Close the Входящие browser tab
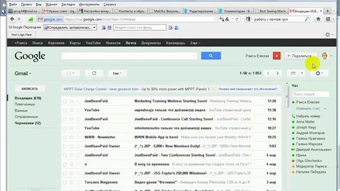 [321, 11]
